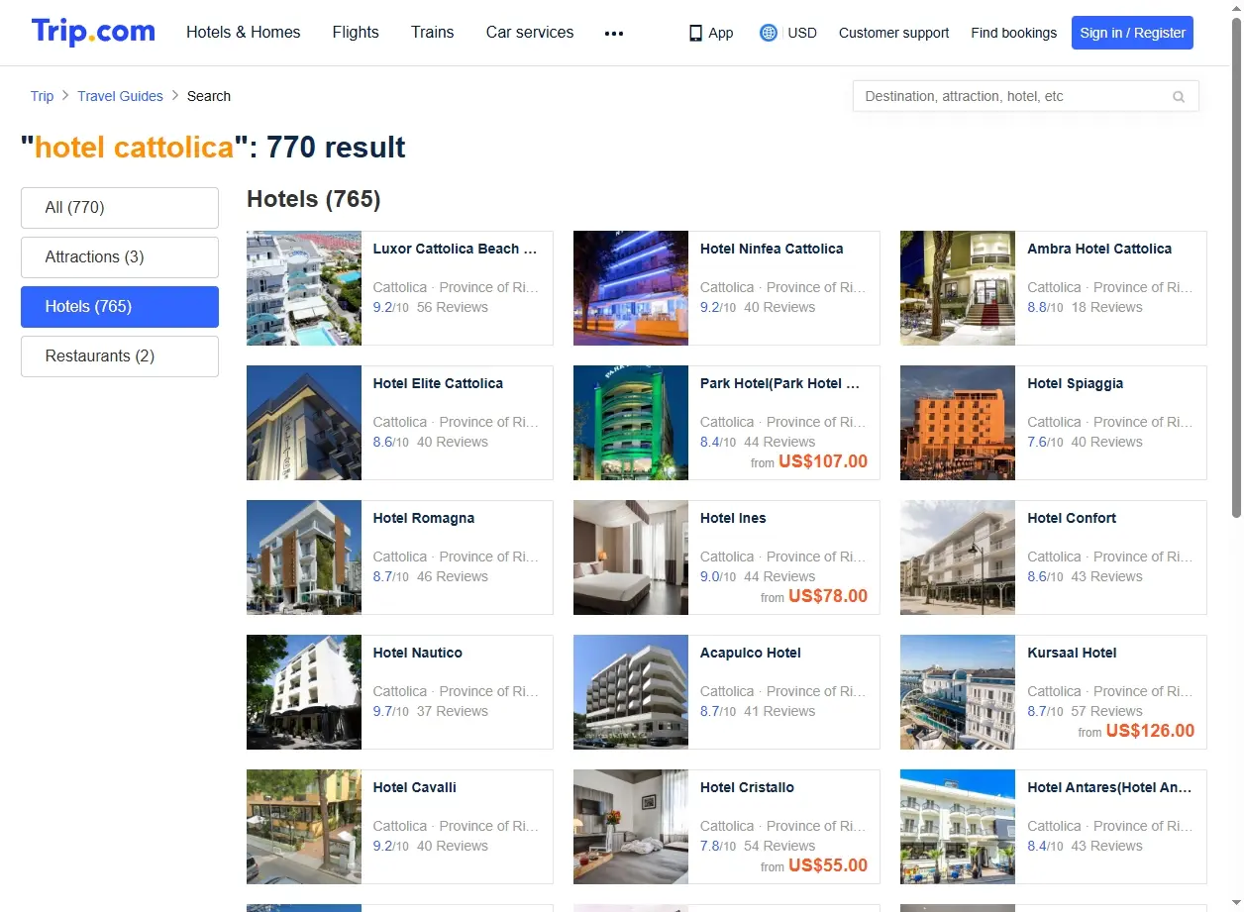Open Hotel Antares photo thumbnail
Viewport: 1244px width, 912px height.
tap(958, 827)
